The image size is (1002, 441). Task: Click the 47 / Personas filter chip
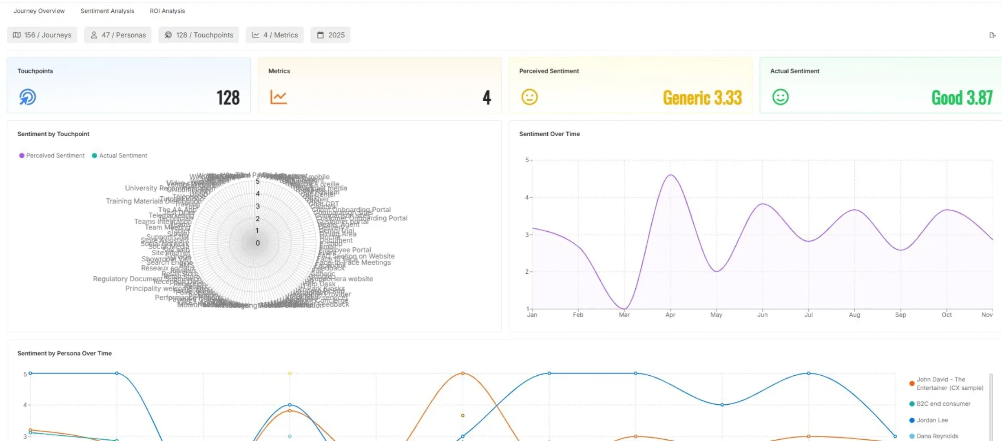118,35
